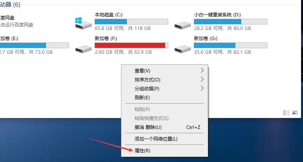
Task: Expand the 分组依据(P) submenu arrow
Action: pyautogui.click(x=202, y=88)
